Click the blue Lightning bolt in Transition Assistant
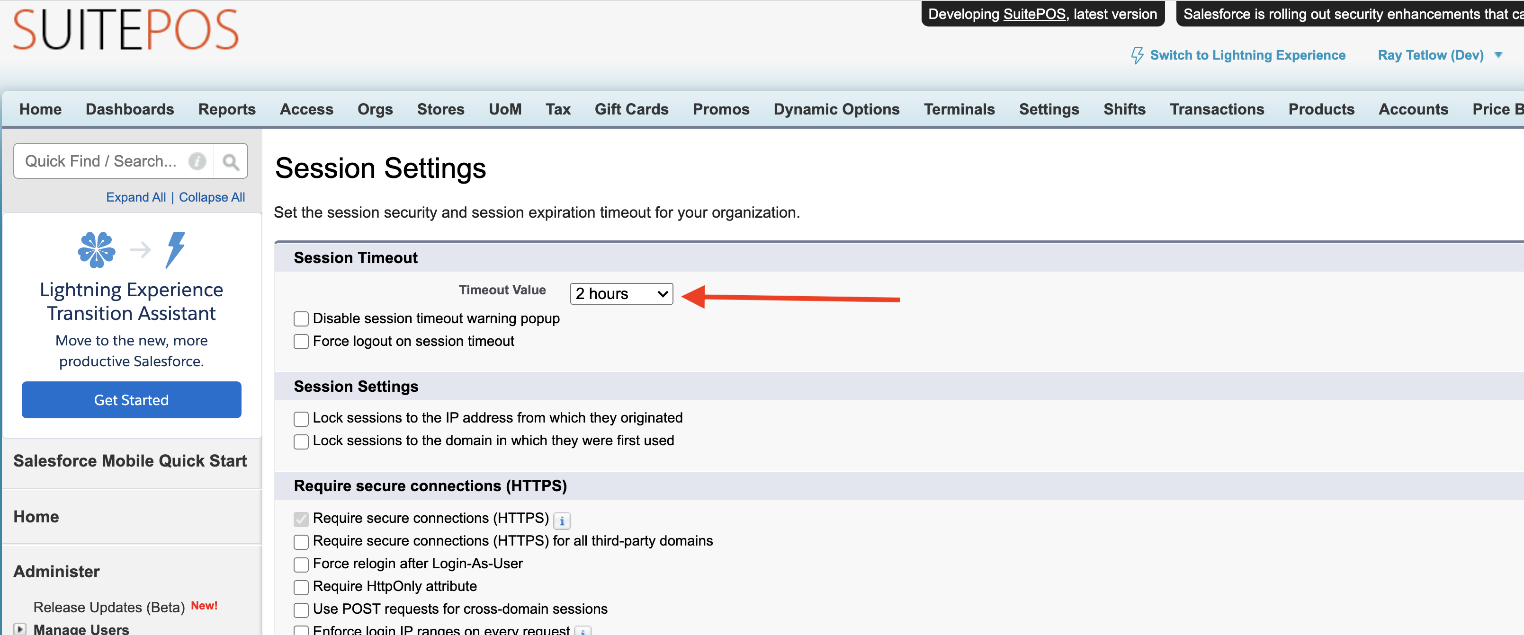The width and height of the screenshot is (1524, 635). (175, 249)
